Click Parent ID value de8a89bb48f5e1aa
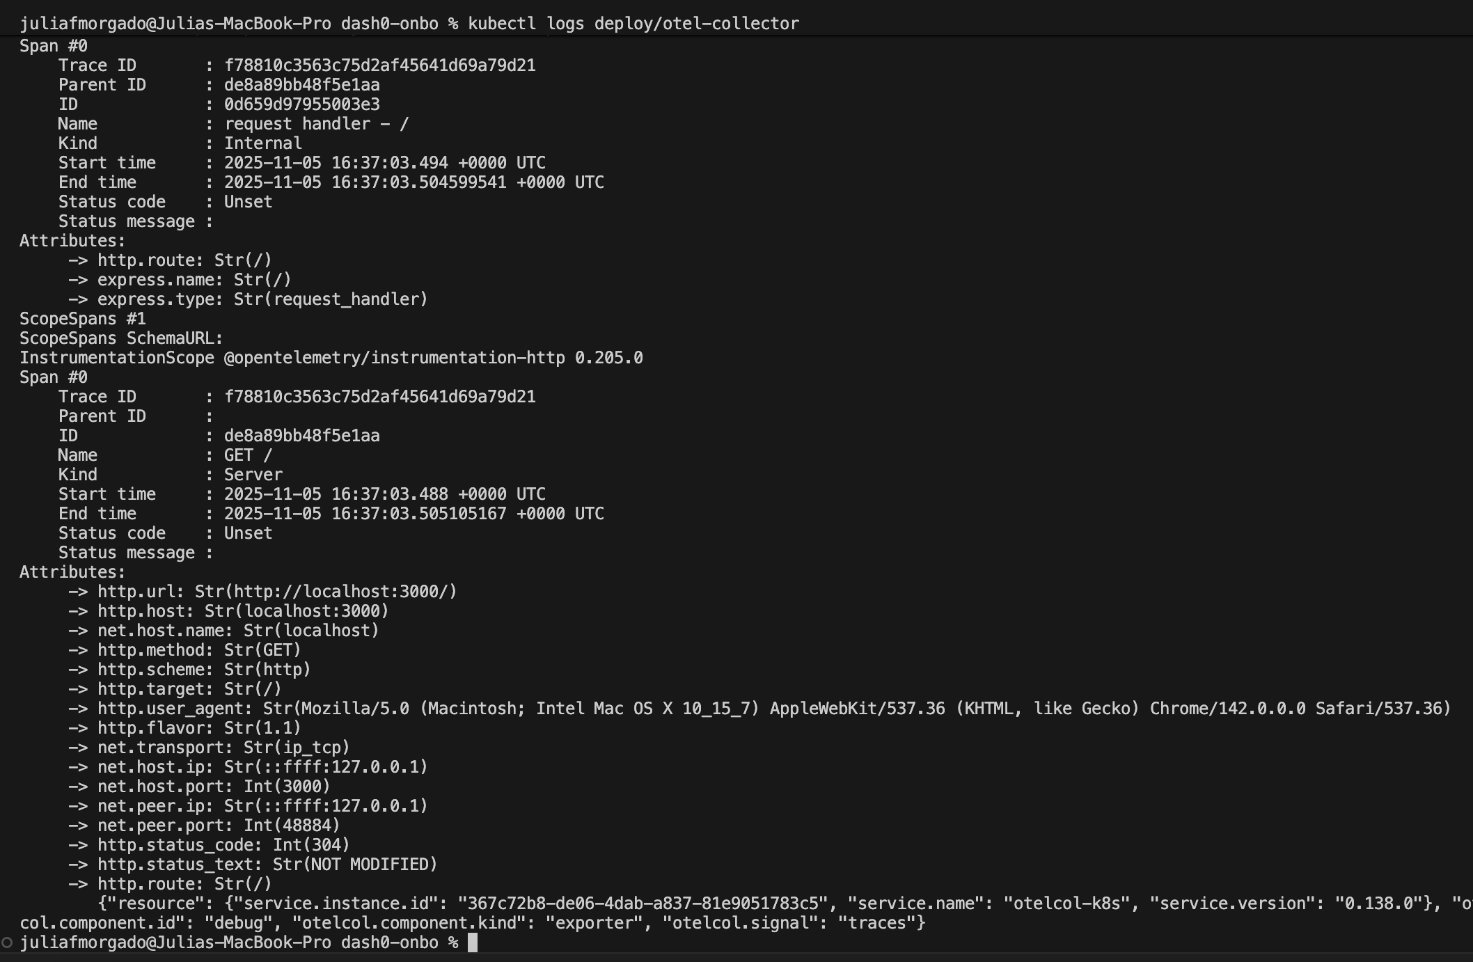 [301, 85]
